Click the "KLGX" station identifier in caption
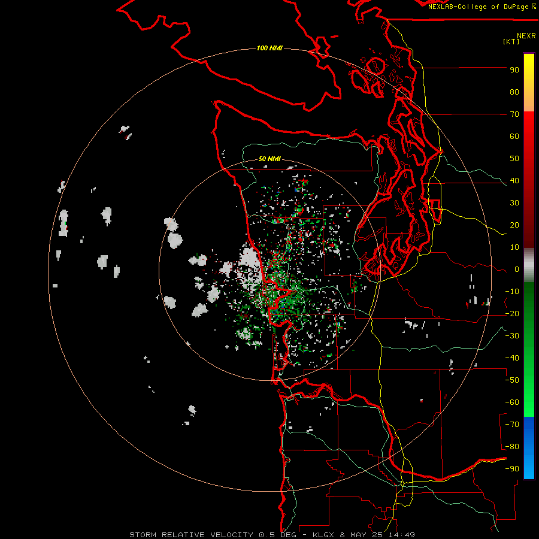Image resolution: width=539 pixels, height=539 pixels. [323, 535]
